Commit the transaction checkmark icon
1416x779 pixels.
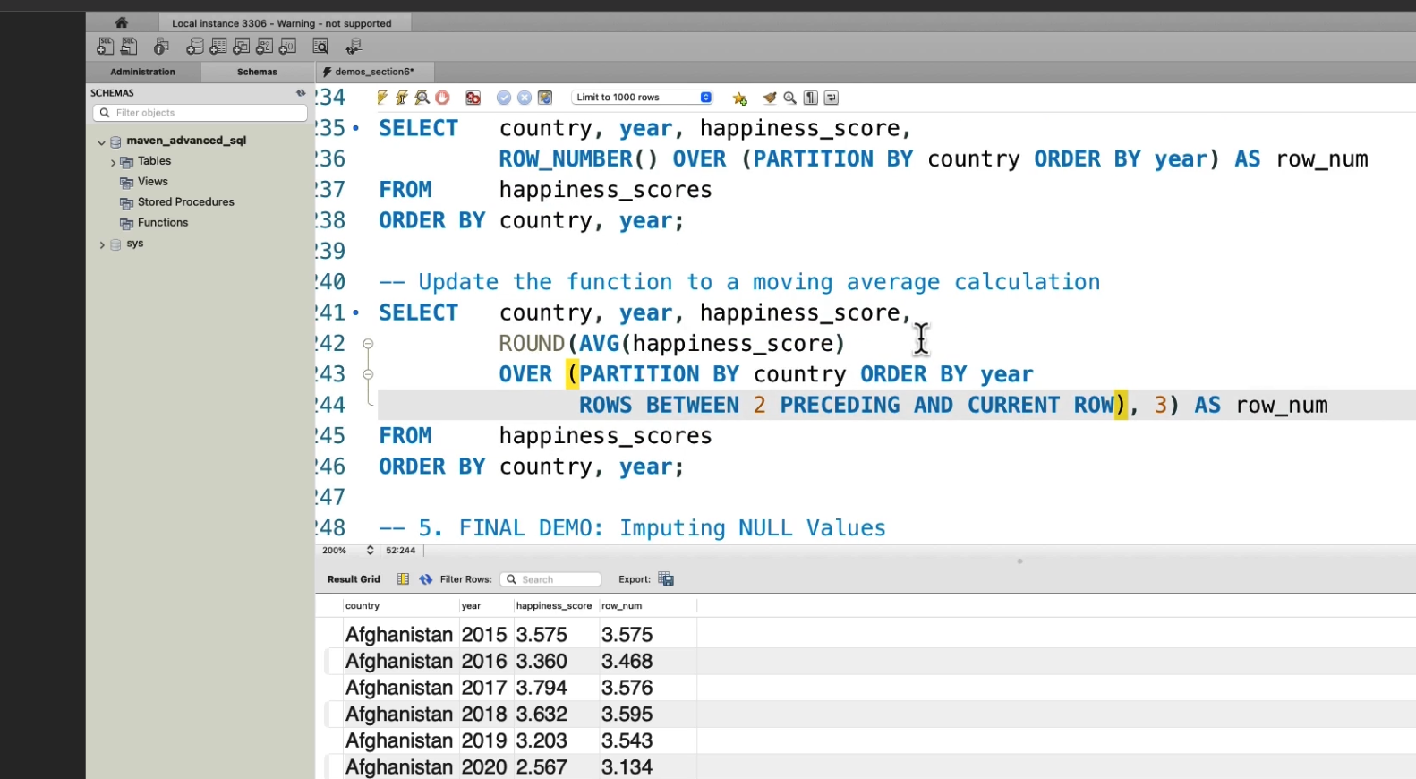(x=504, y=98)
